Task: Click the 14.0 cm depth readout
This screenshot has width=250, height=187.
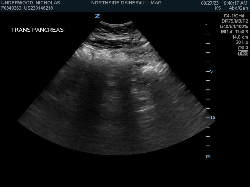Action: pyautogui.click(x=240, y=37)
